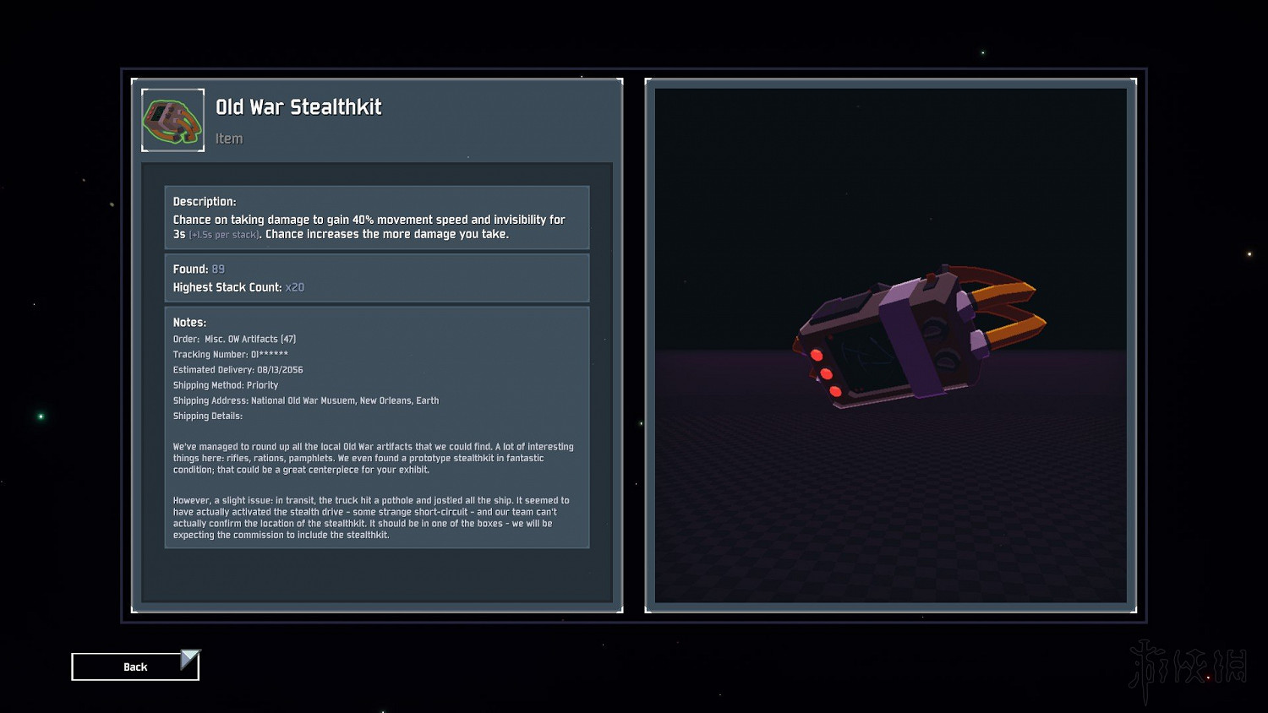This screenshot has width=1268, height=713.
Task: Click the Description heading
Action: [205, 202]
